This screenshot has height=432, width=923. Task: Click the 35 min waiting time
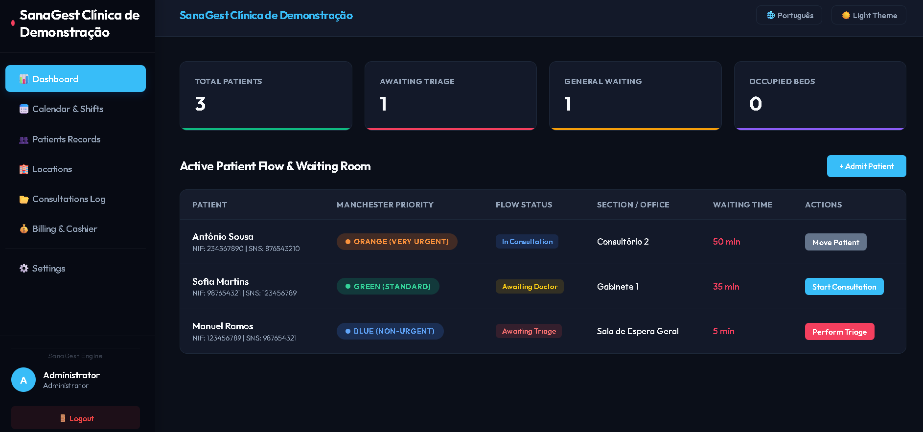(726, 287)
